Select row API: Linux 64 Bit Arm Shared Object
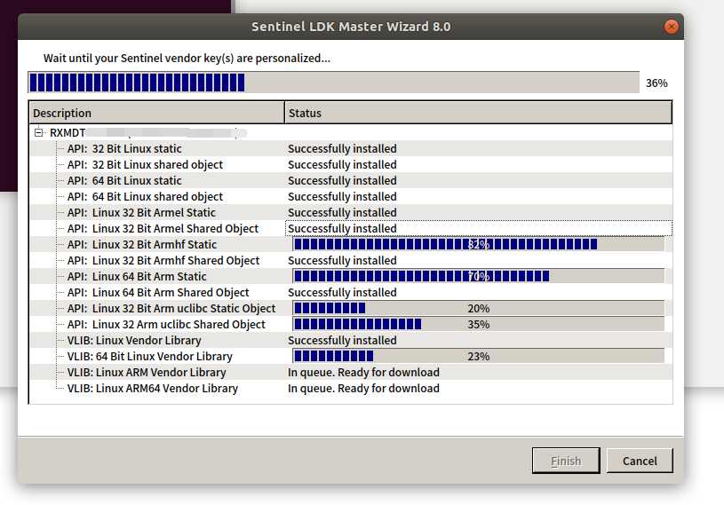 (351, 292)
